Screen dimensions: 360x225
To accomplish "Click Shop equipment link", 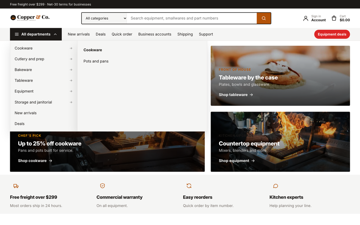I will tap(237, 161).
